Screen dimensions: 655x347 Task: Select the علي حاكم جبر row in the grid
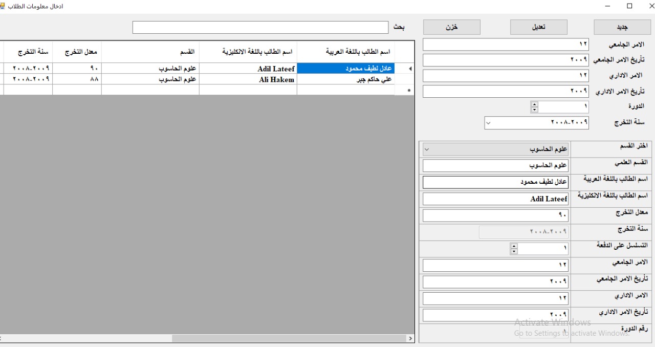coord(345,79)
